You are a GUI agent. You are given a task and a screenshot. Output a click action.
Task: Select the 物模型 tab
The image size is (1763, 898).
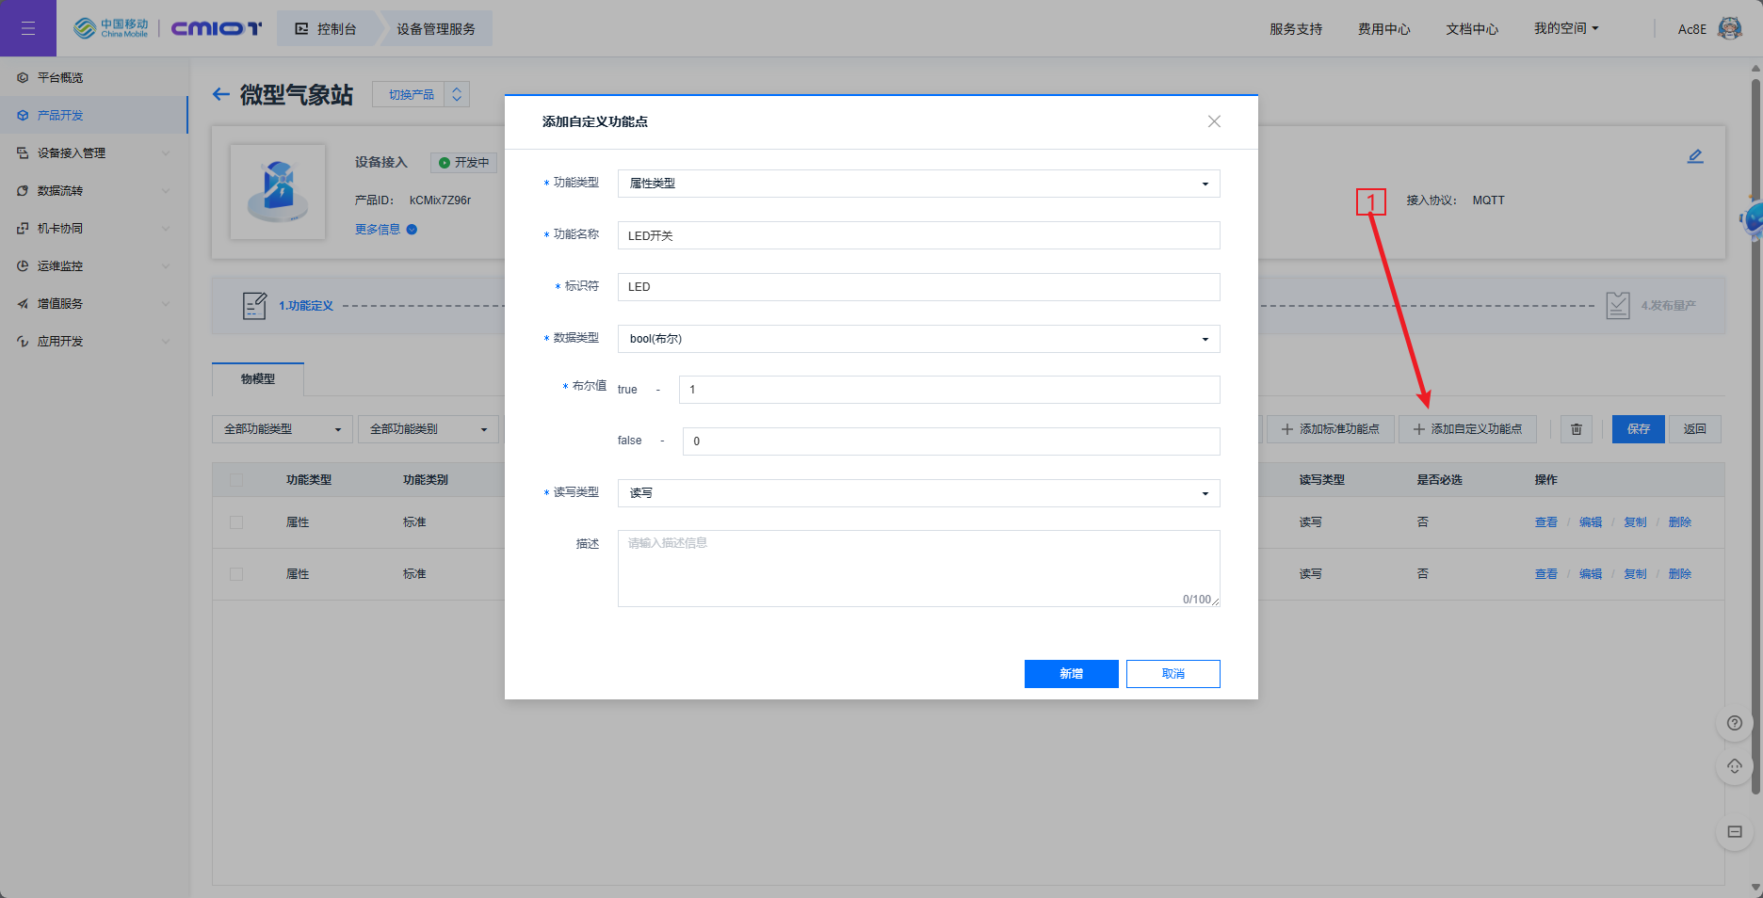tap(258, 379)
